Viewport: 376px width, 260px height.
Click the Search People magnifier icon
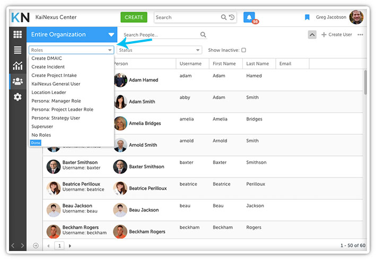(x=203, y=35)
